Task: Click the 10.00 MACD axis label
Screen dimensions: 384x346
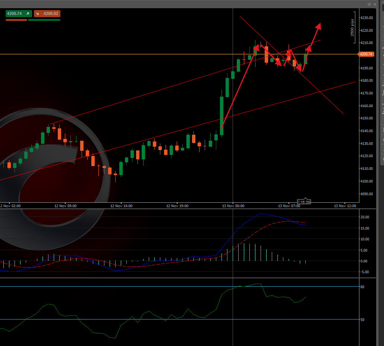Action: (365, 239)
